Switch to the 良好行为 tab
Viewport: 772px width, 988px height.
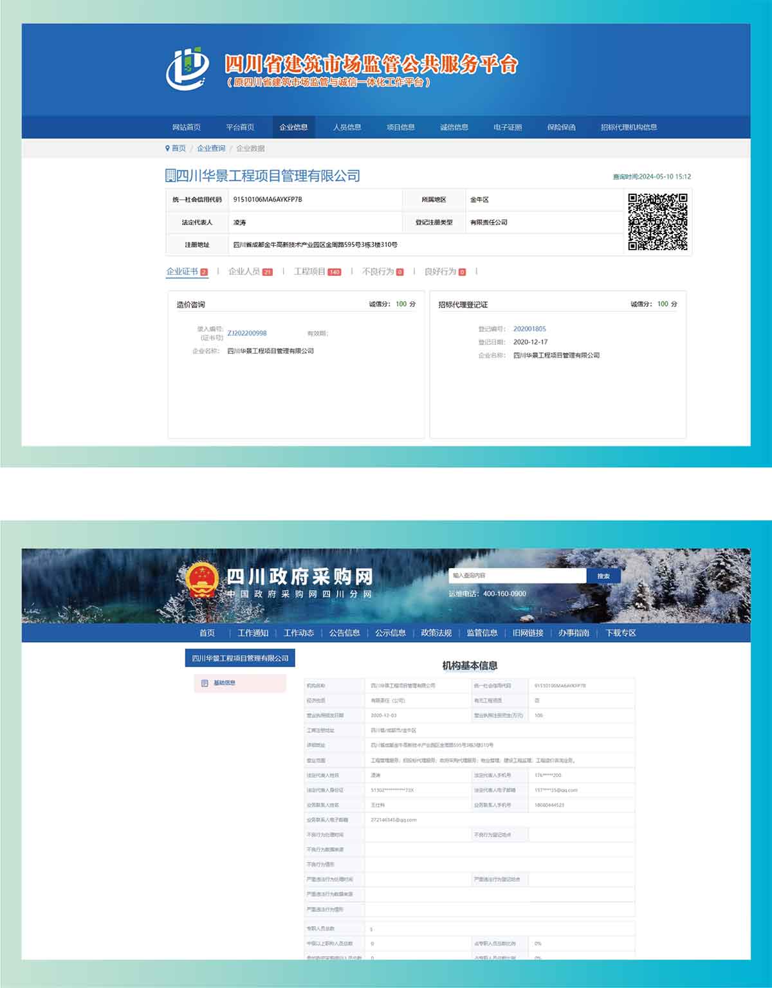coord(445,271)
